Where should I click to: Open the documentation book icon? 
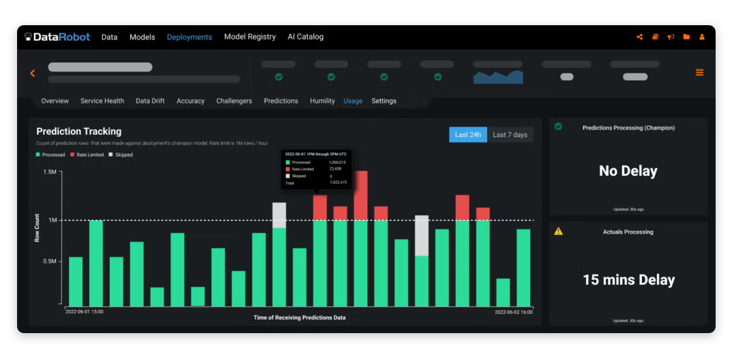[x=655, y=37]
